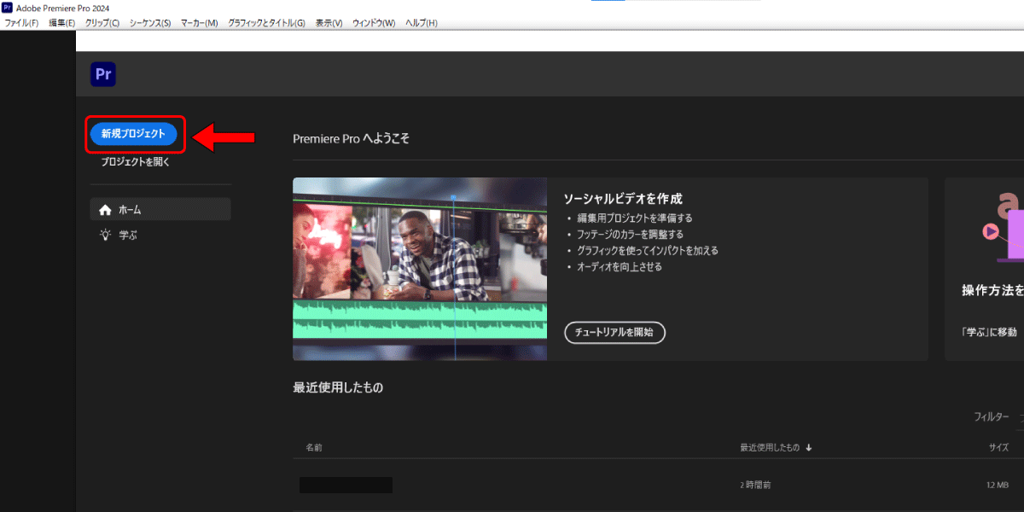Select ホーム in the sidebar
The width and height of the screenshot is (1024, 512).
coord(160,209)
